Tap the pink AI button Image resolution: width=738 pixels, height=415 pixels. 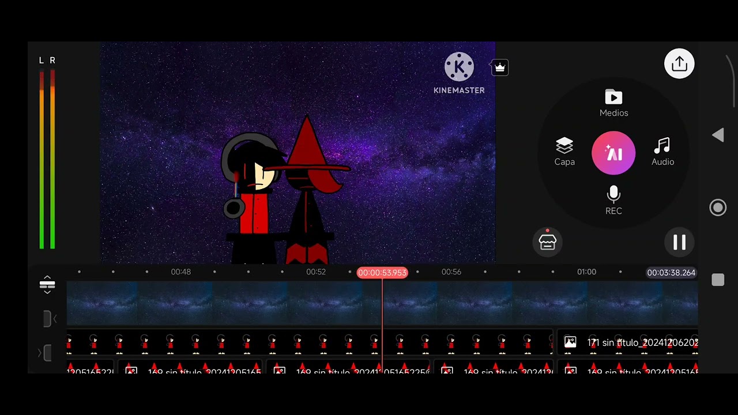coord(613,153)
